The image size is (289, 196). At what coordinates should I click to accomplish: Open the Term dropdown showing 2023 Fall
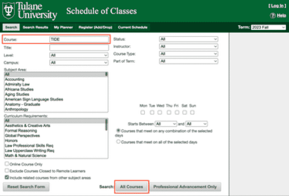coord(268,27)
